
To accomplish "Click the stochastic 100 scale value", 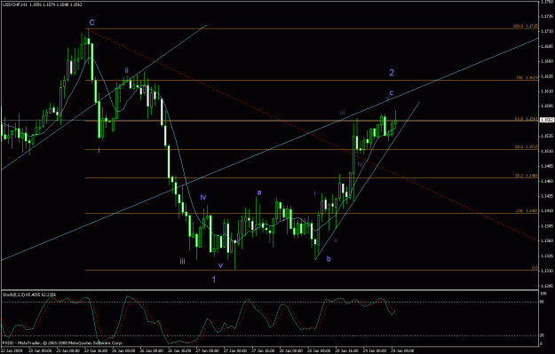I will click(543, 294).
